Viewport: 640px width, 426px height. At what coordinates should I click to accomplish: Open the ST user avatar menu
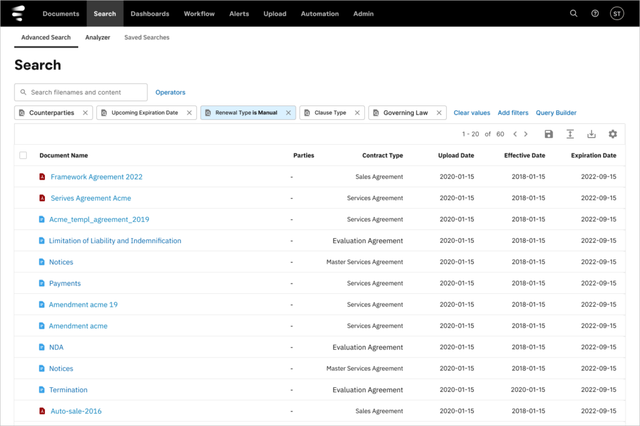coord(616,12)
